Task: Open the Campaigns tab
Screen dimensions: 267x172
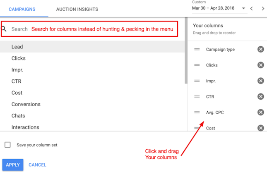Action: (22, 9)
